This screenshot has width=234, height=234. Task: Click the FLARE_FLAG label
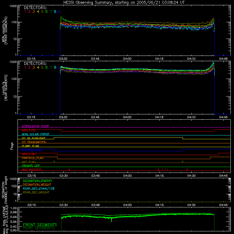[30, 146]
